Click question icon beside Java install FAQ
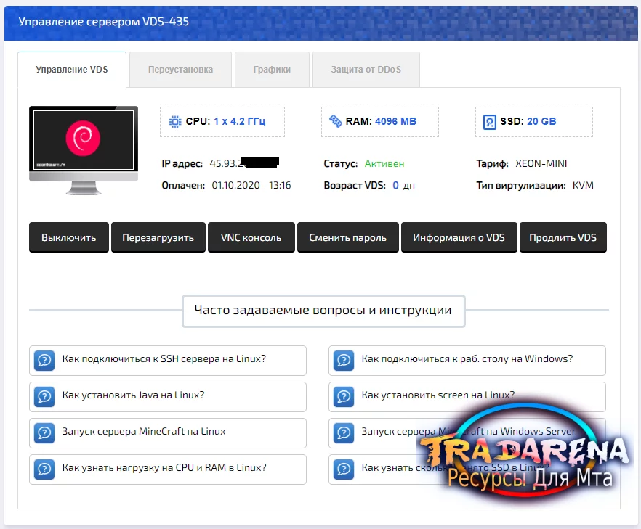This screenshot has height=529, width=641. click(x=44, y=397)
